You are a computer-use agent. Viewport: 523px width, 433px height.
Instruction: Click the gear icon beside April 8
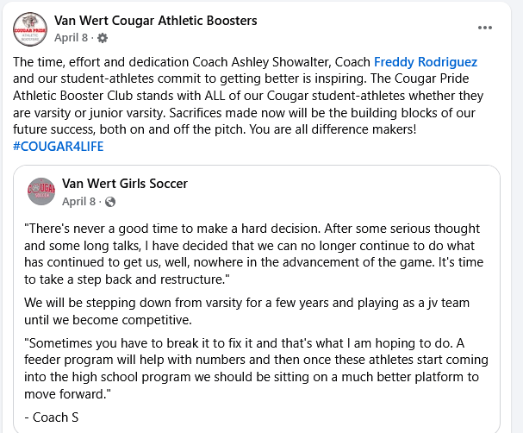(x=103, y=38)
